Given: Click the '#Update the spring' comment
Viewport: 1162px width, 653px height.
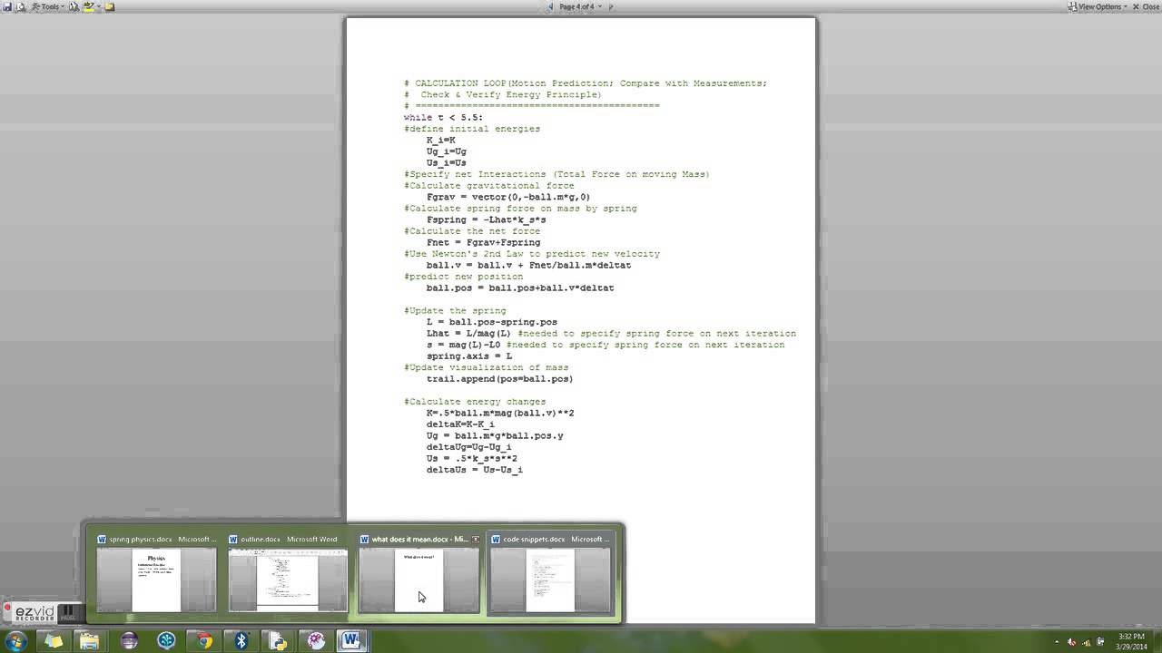Looking at the screenshot, I should coord(455,310).
